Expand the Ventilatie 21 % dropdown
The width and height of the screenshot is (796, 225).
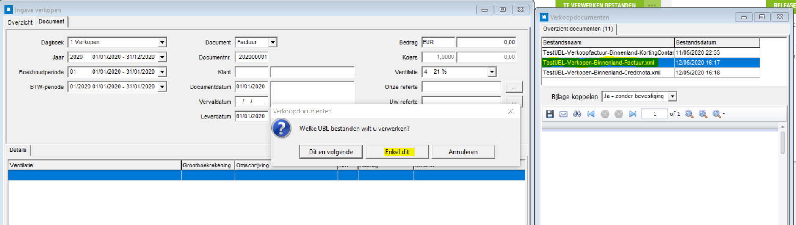[492, 72]
